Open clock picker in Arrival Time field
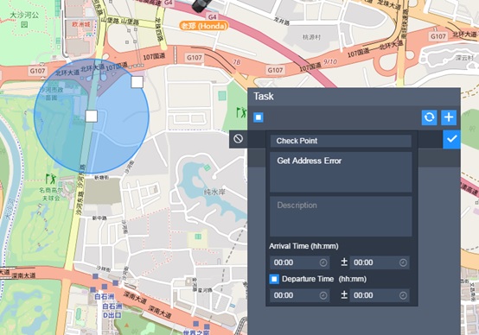The height and width of the screenshot is (335, 479). point(323,262)
